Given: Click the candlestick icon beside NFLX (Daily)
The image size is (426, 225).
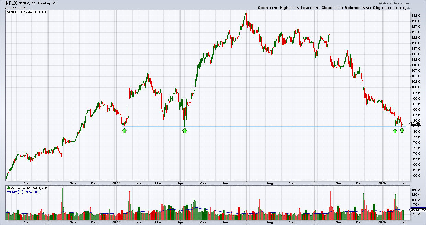Looking at the screenshot, I should point(8,12).
